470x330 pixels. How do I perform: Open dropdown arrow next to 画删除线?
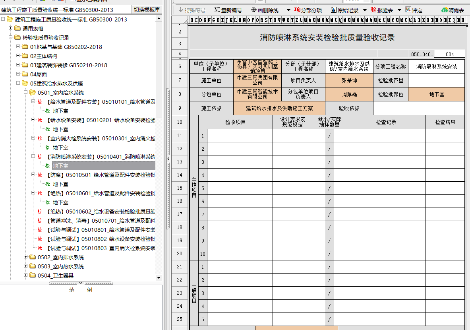[x=286, y=10]
